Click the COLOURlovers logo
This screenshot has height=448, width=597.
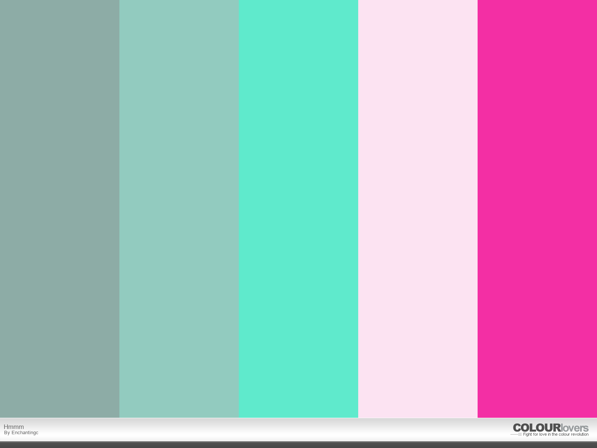[x=551, y=428]
